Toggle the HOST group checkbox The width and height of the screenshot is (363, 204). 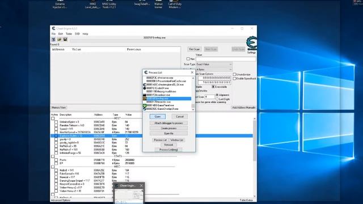53,118
